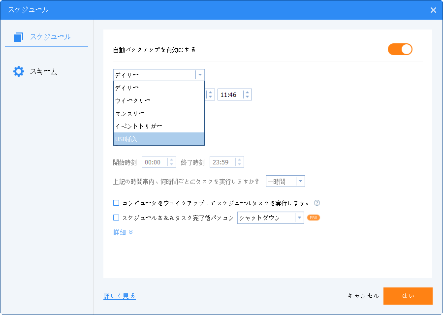The image size is (443, 315).
Task: Enable the コンピュータをウェイクアップ checkbox
Action: (117, 203)
